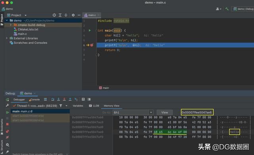Click the Build hammer icon

point(227,9)
